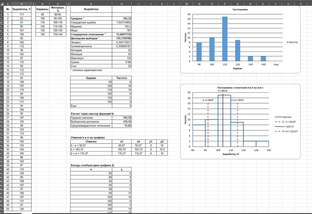Viewport: 312px width, 214px height.
Task: Click the 'Минимум' label cell
Action: pos(91,54)
